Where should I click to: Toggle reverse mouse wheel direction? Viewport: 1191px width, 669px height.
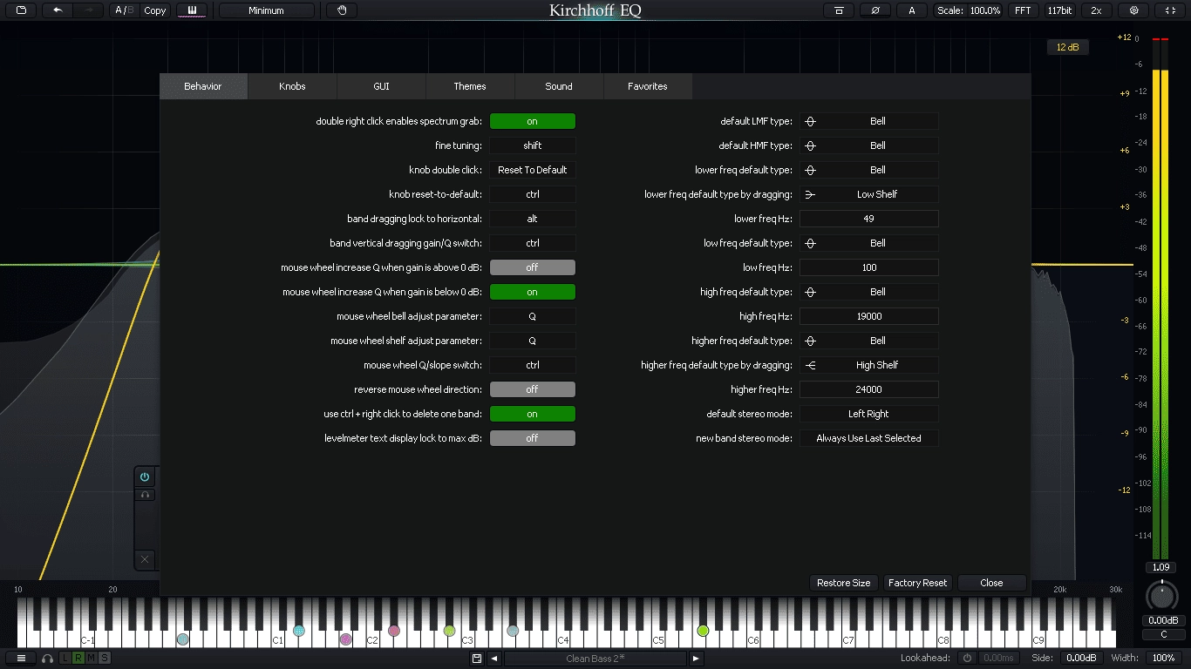point(533,389)
